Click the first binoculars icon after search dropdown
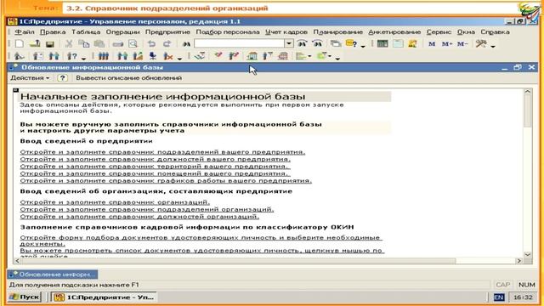This screenshot has width=544, height=306. (303, 43)
